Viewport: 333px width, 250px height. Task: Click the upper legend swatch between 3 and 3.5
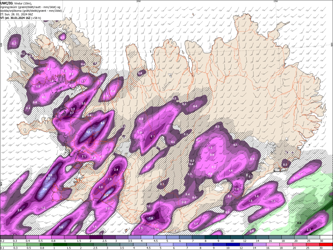[122, 237]
